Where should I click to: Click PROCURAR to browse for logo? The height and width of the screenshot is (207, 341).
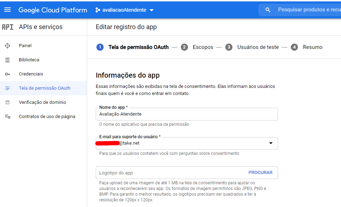coord(260,173)
